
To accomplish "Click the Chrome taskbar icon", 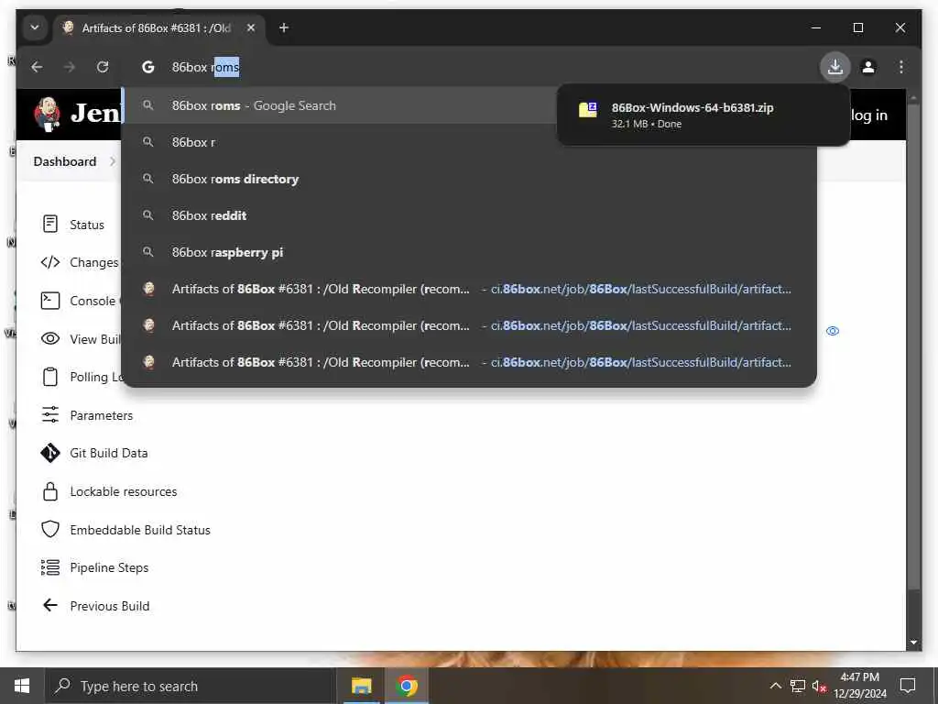I will tap(407, 686).
